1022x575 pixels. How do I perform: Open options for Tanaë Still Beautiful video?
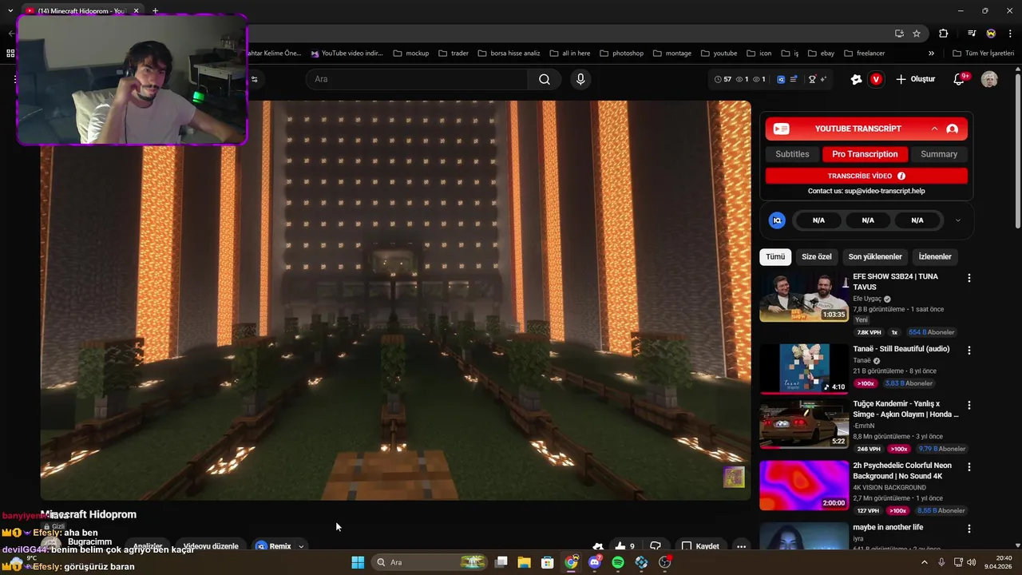point(969,351)
